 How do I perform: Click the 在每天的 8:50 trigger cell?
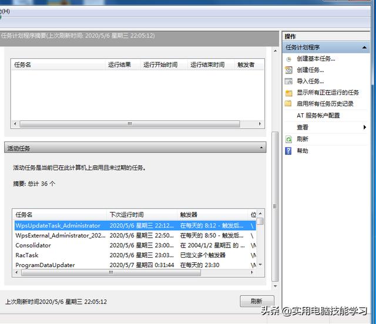tap(211, 235)
